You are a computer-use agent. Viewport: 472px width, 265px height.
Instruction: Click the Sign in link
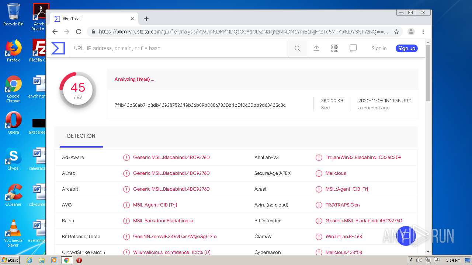point(379,48)
